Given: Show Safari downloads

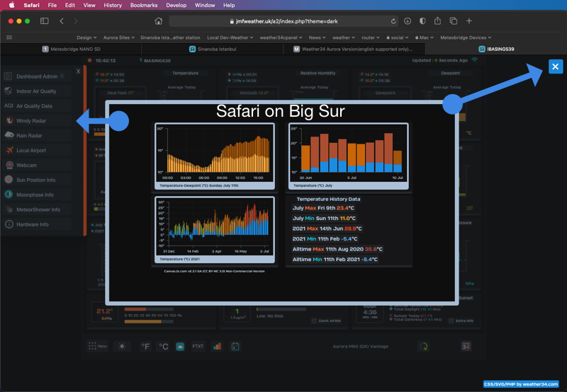Looking at the screenshot, I should point(408,21).
